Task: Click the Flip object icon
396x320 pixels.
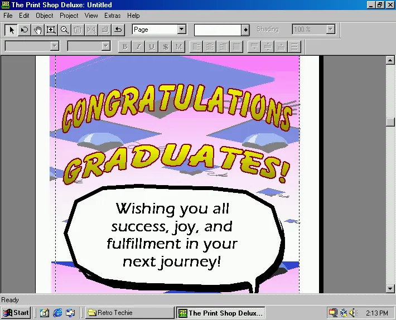Action: pos(91,30)
